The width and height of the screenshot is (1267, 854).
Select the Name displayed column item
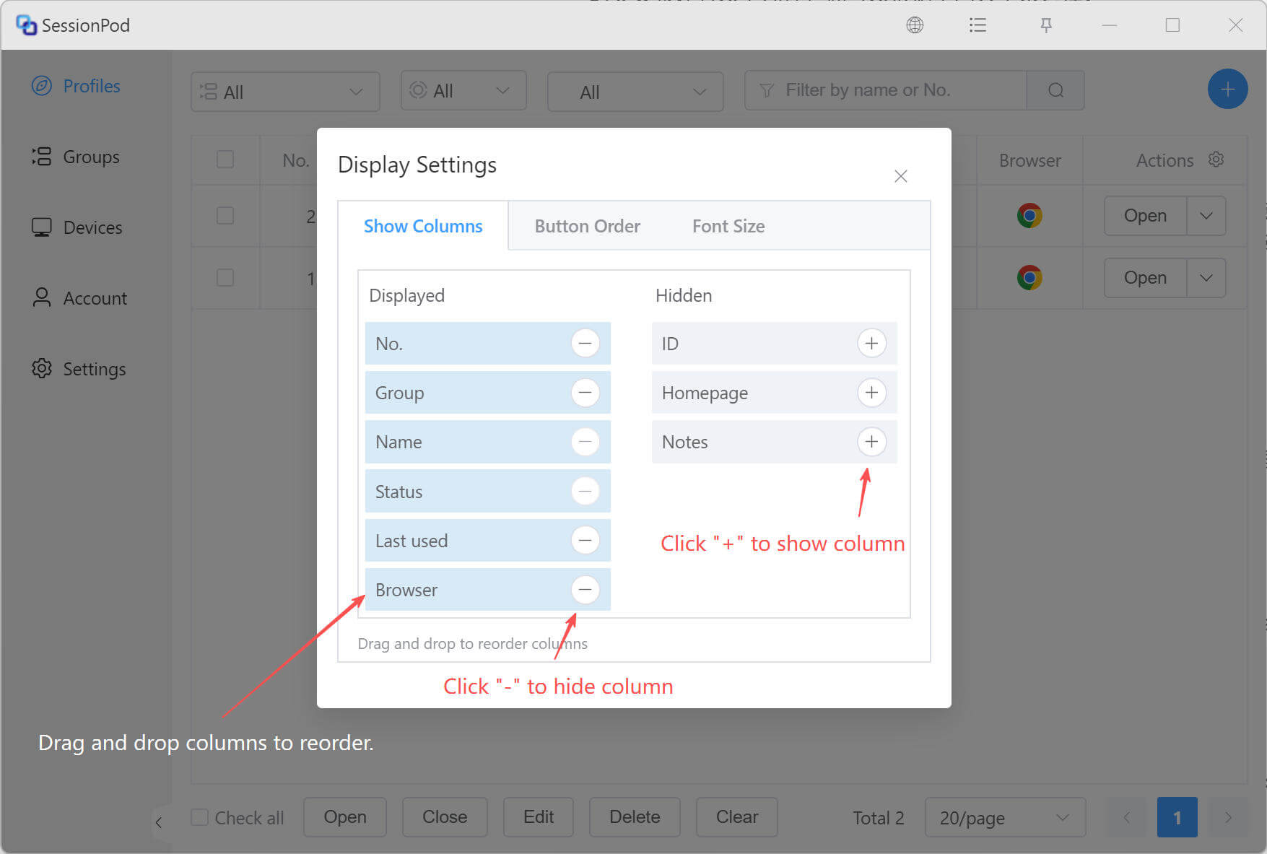click(x=488, y=442)
